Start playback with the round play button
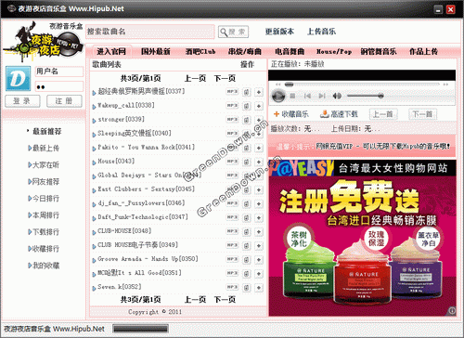The height and width of the screenshot is (338, 464). pos(278,96)
